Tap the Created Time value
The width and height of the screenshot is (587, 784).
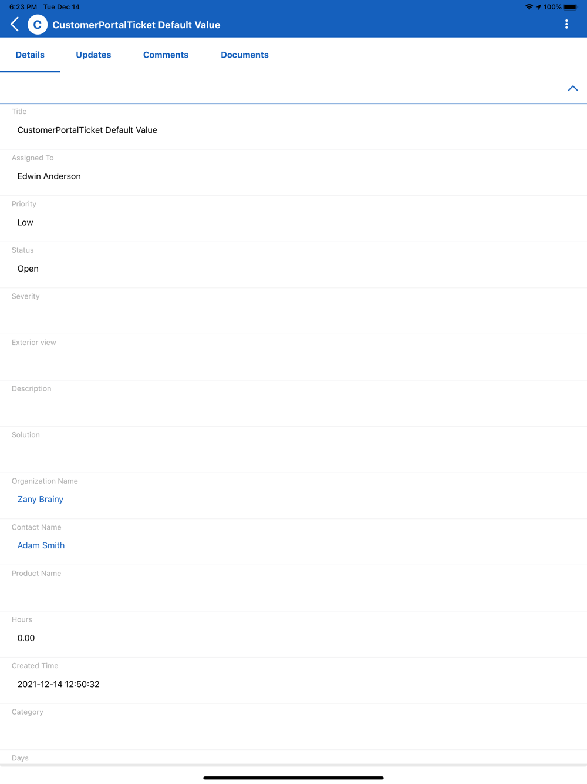[x=59, y=684]
